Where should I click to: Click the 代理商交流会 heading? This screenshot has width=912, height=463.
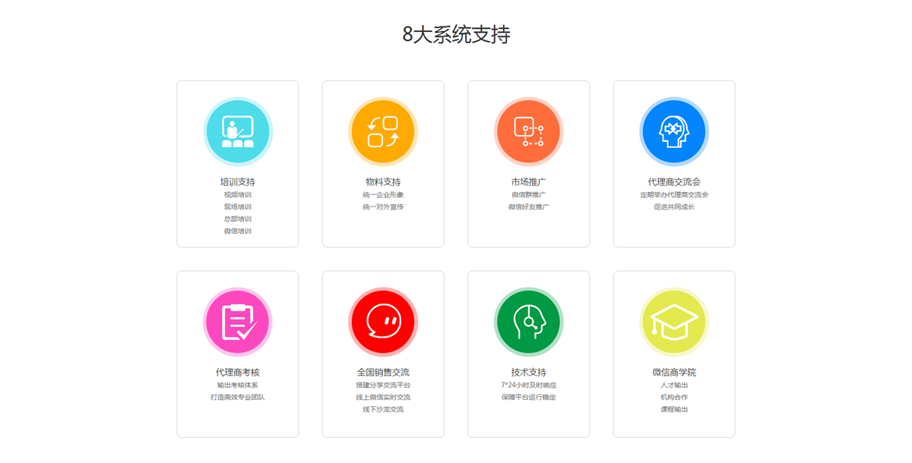coord(674,182)
